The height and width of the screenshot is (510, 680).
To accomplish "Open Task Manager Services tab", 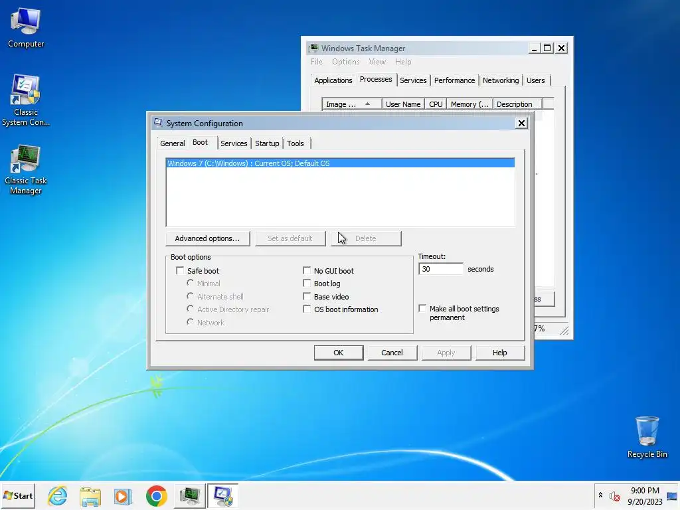I will pos(413,80).
